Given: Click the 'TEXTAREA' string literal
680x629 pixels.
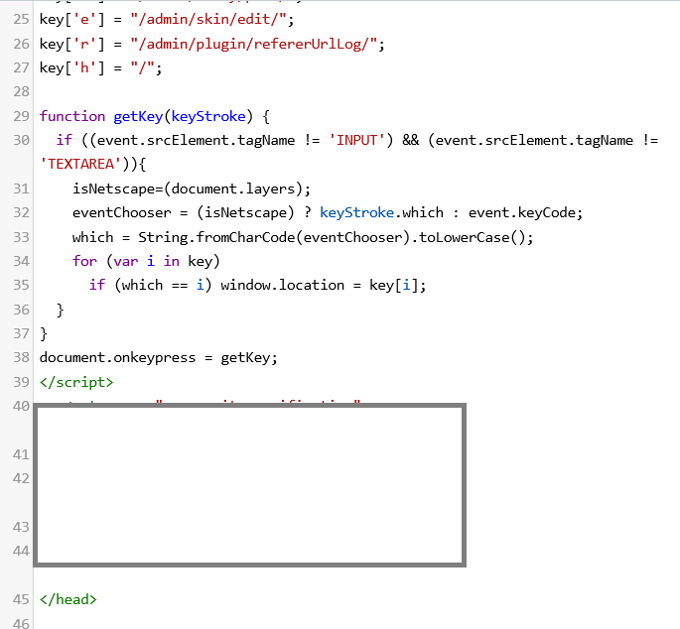Looking at the screenshot, I should [80, 165].
